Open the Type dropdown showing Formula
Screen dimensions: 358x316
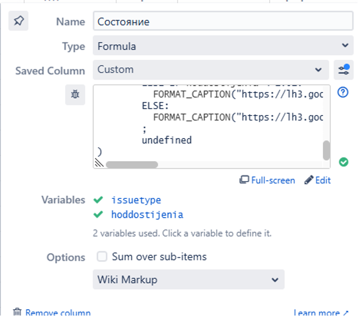pyautogui.click(x=223, y=46)
